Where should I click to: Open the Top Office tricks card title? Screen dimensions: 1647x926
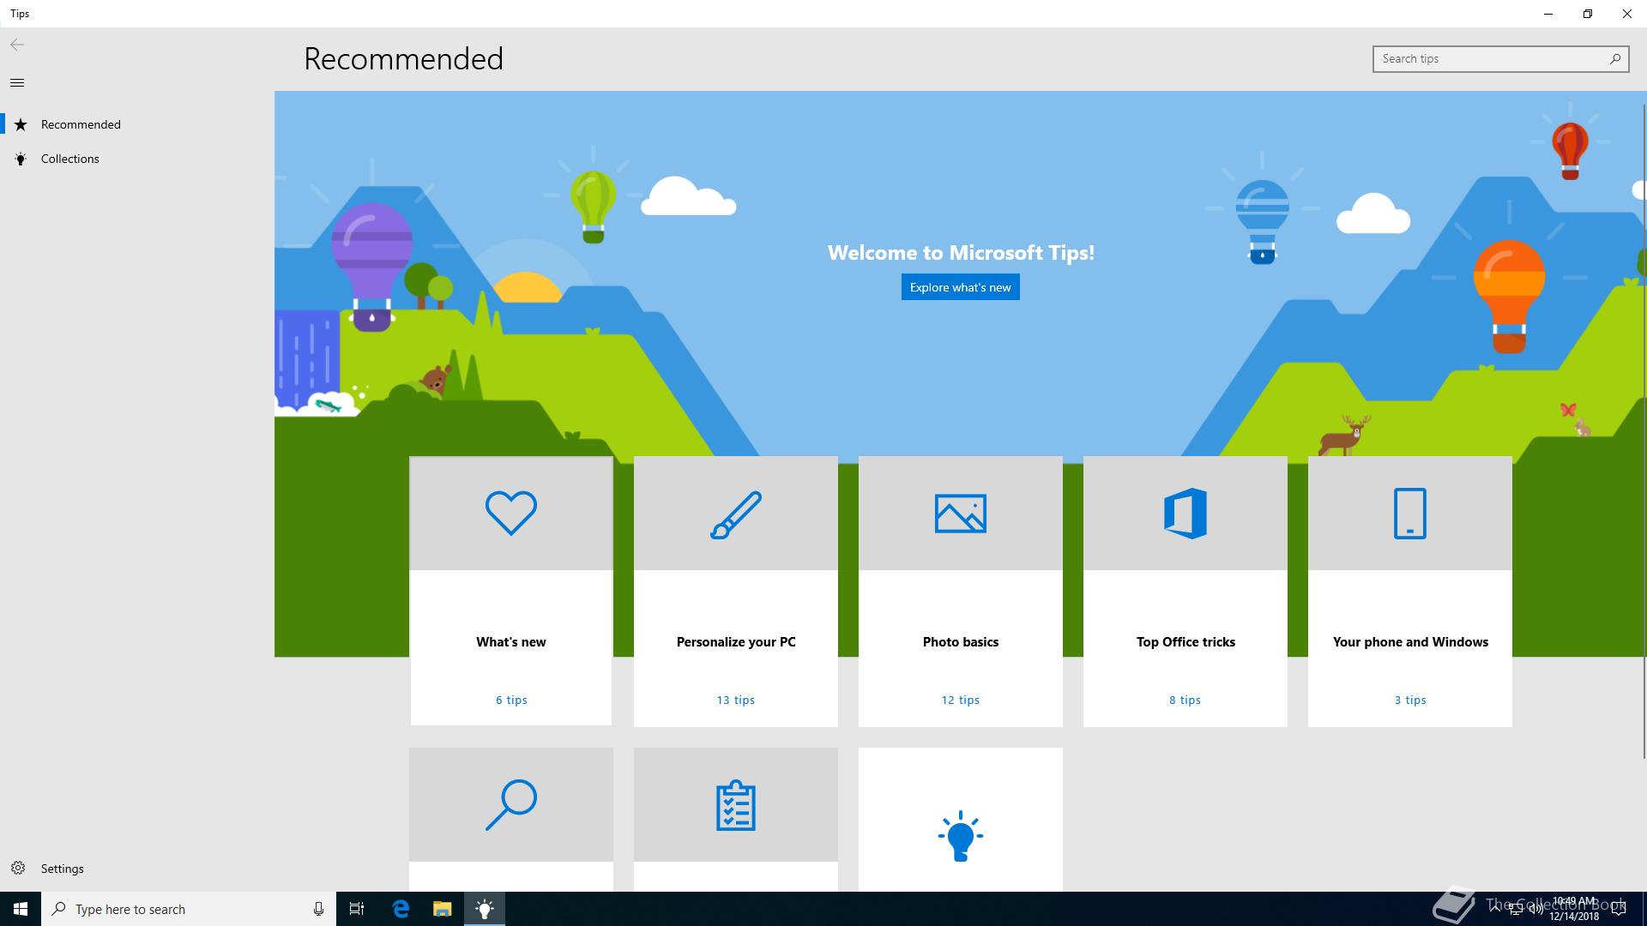click(1185, 642)
